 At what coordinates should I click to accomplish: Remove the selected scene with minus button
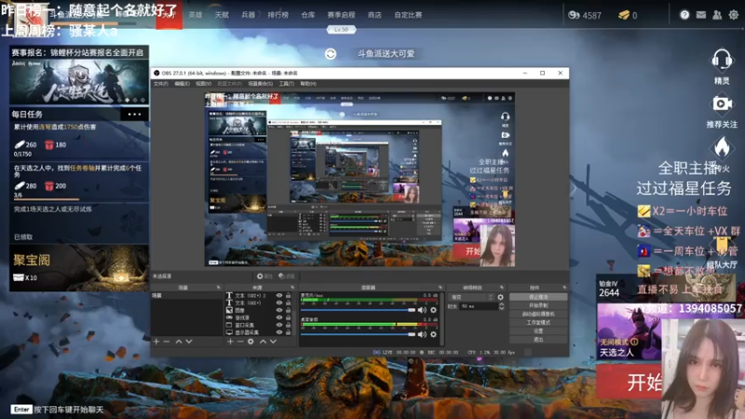167,342
